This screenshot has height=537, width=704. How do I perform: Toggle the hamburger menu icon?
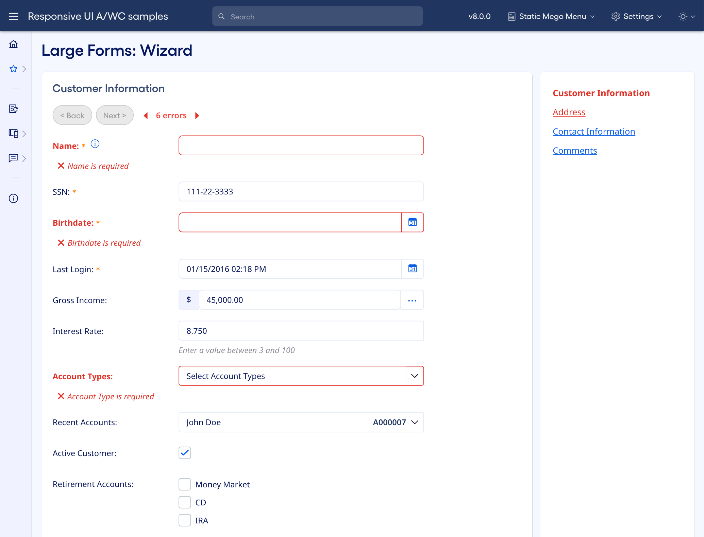tap(13, 16)
